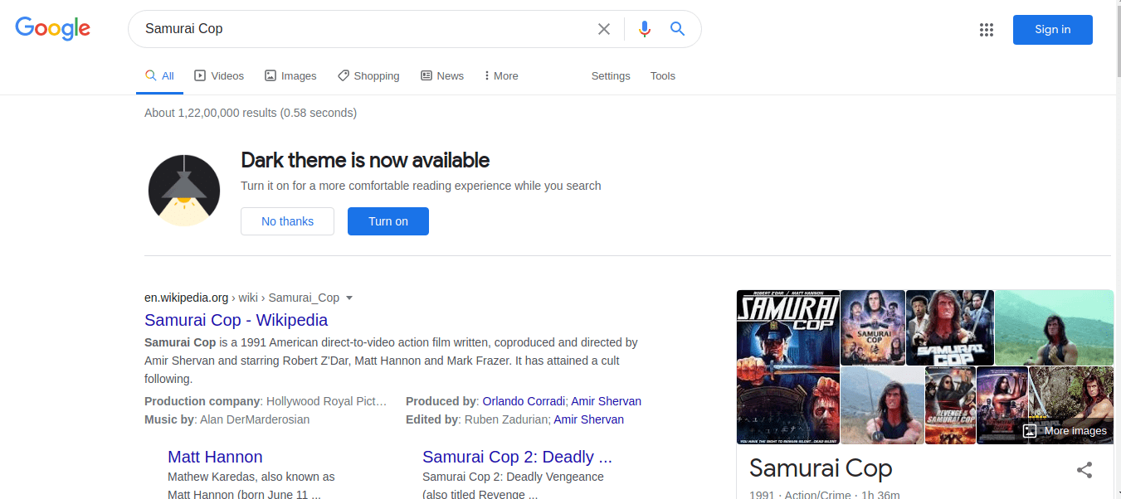Click the Sign in button

click(1052, 30)
